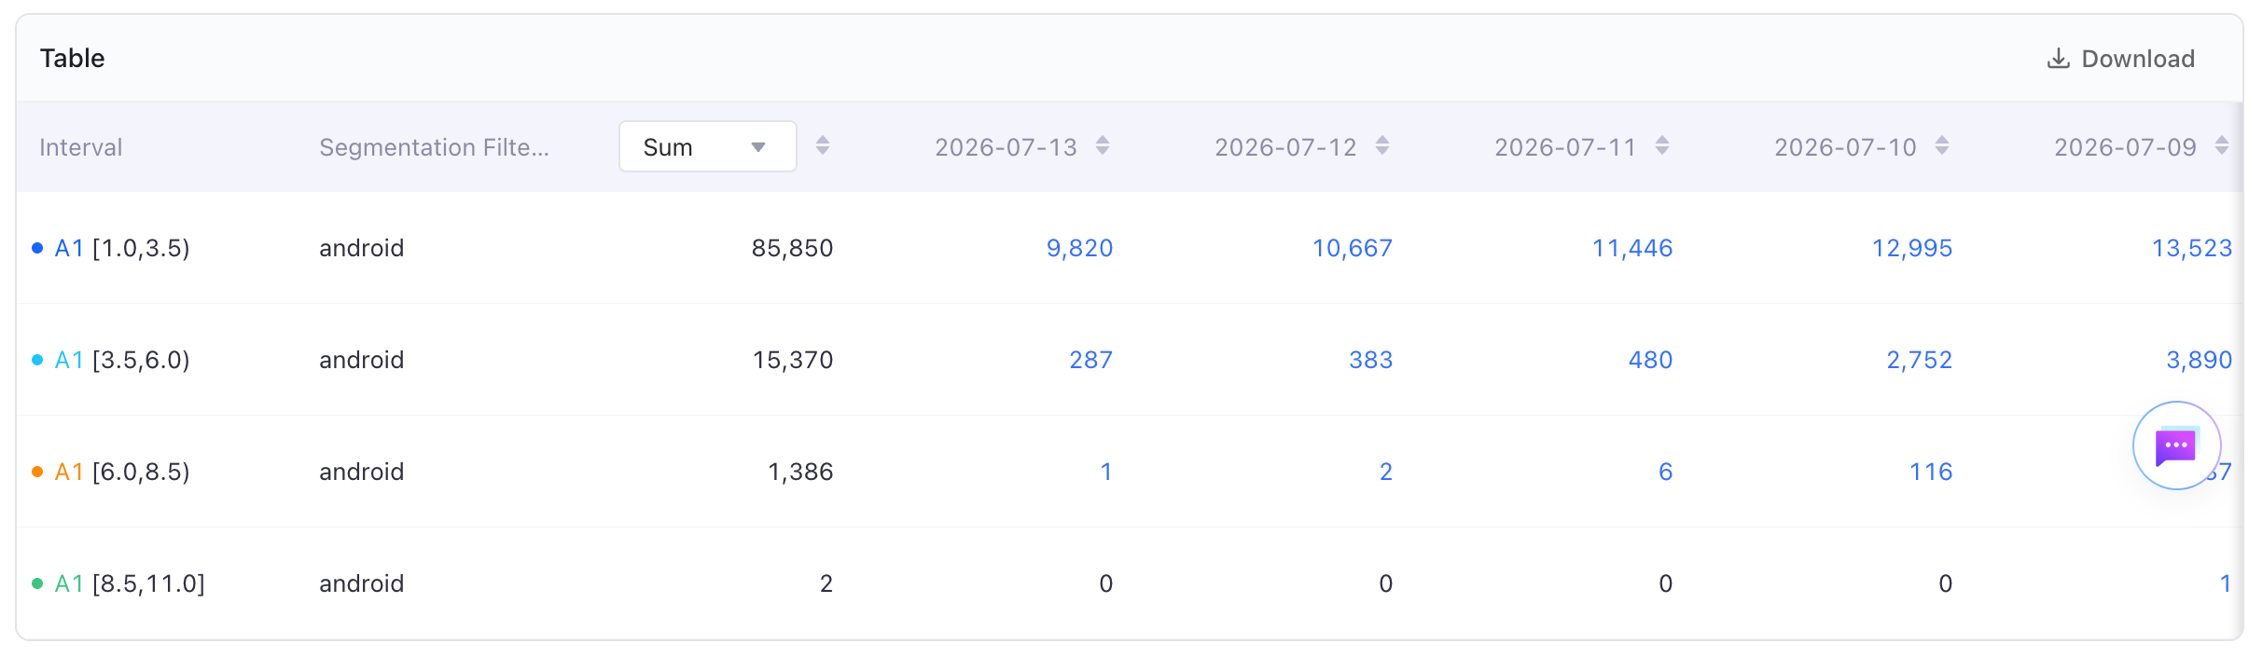The width and height of the screenshot is (2263, 658).
Task: Sort the 2026-07-13 column
Action: pos(1102,145)
